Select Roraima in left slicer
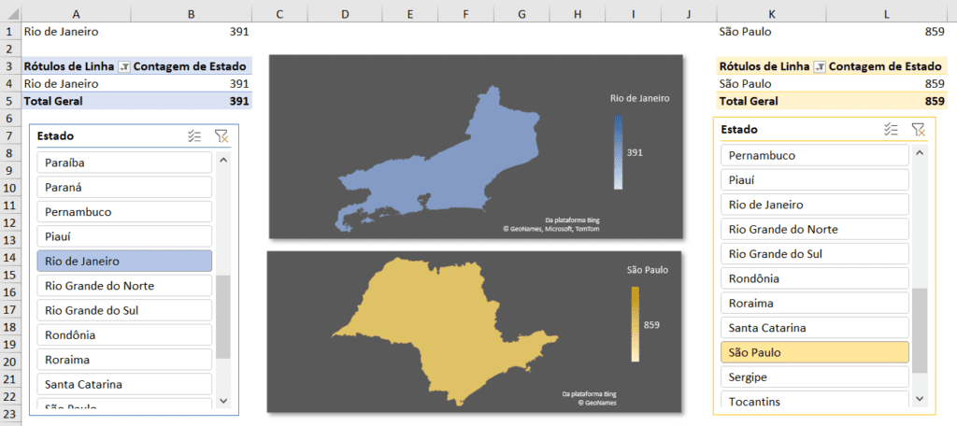The image size is (957, 426). coord(124,360)
